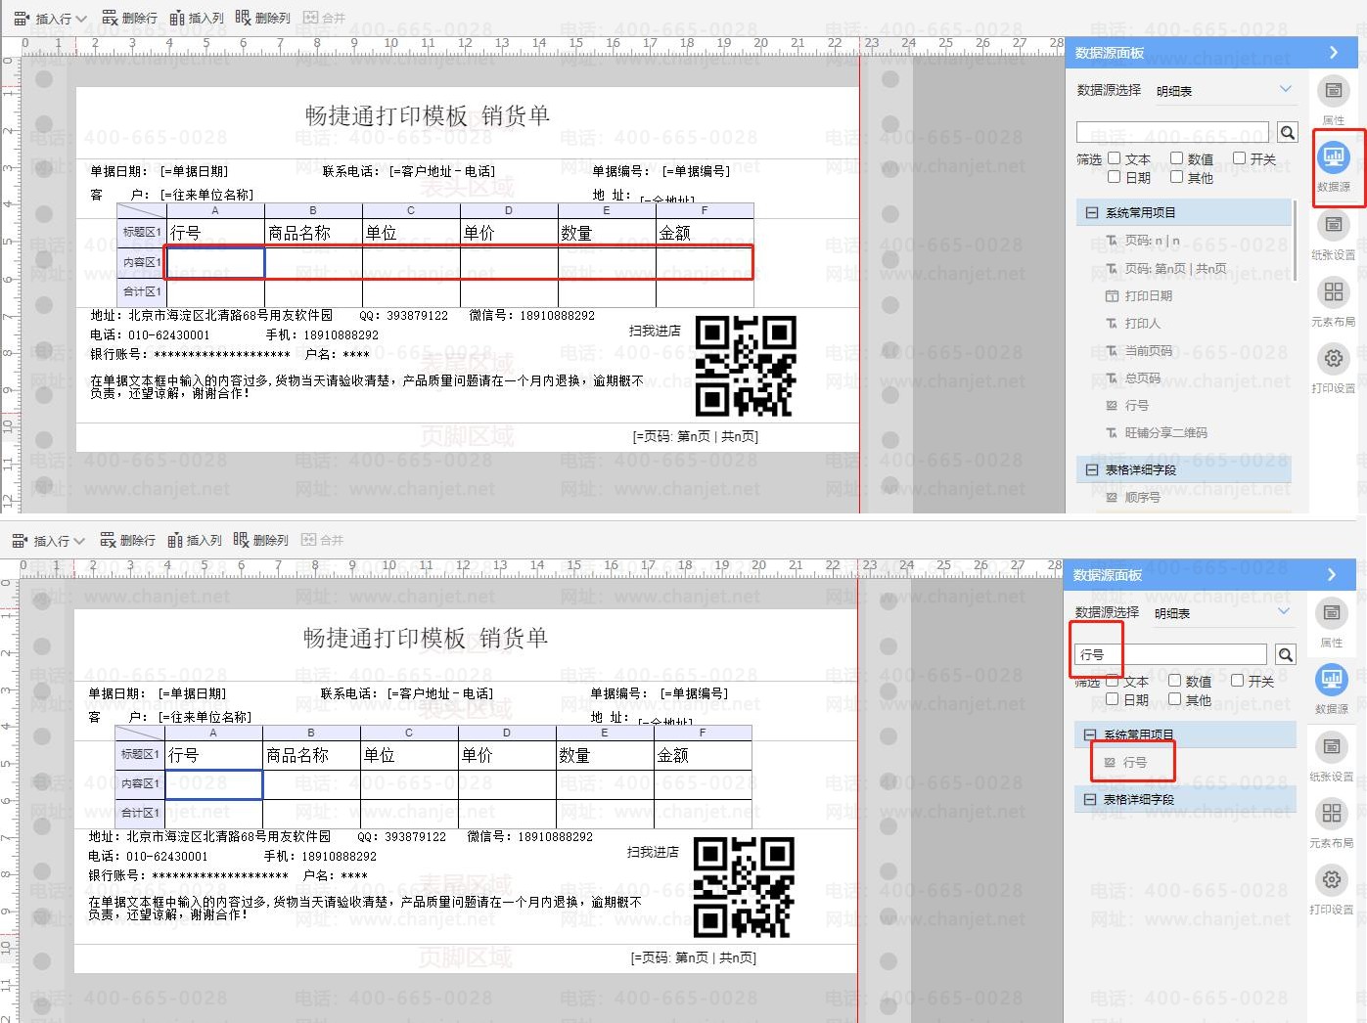The image size is (1367, 1023).
Task: Tick the 开关 filter checkbox in the top view
Action: pos(1239,158)
